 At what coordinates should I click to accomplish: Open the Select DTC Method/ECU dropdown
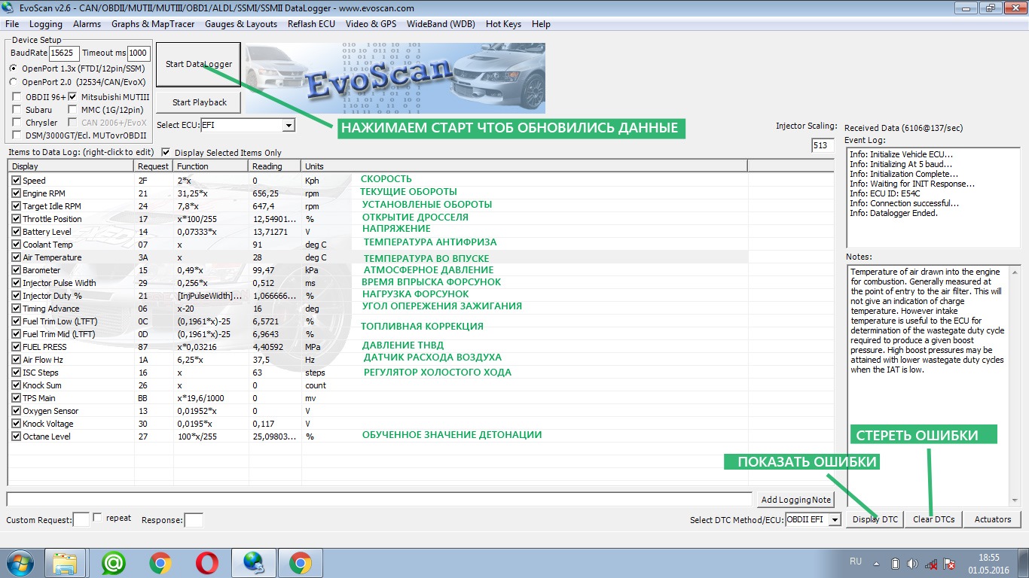click(834, 519)
